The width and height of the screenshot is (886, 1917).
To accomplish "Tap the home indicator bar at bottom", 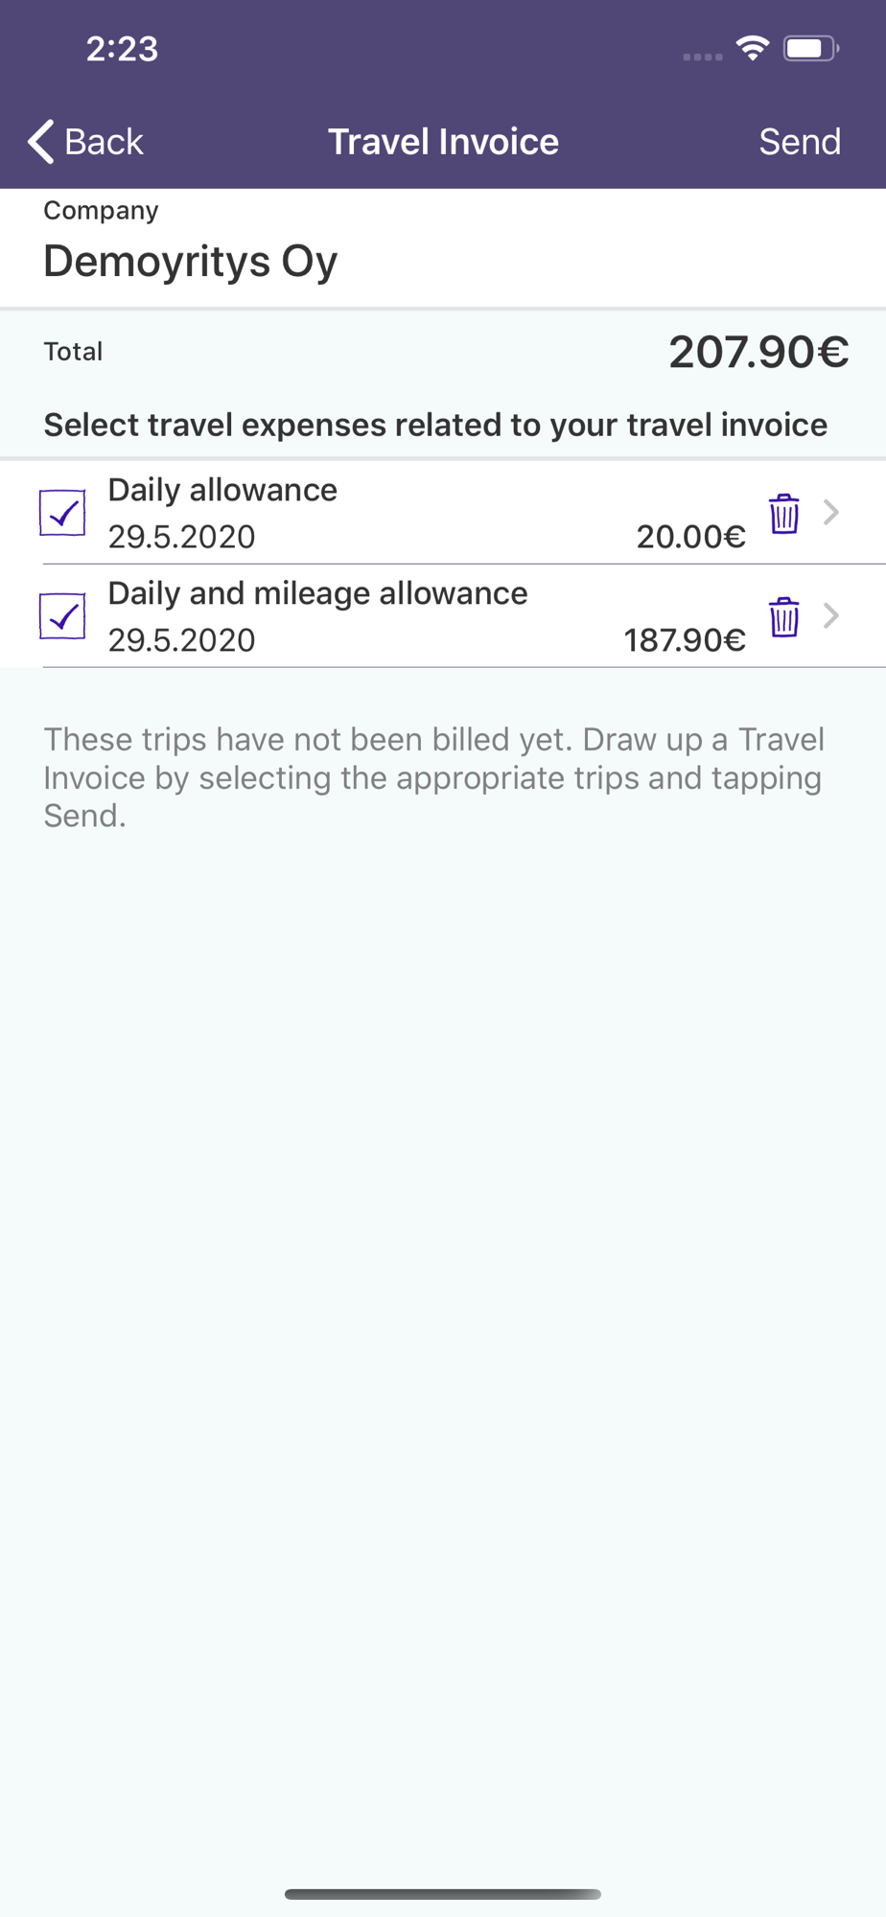I will pyautogui.click(x=443, y=1894).
